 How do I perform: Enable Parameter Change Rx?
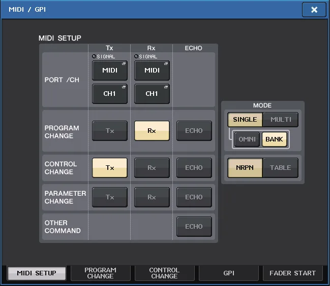pos(152,197)
